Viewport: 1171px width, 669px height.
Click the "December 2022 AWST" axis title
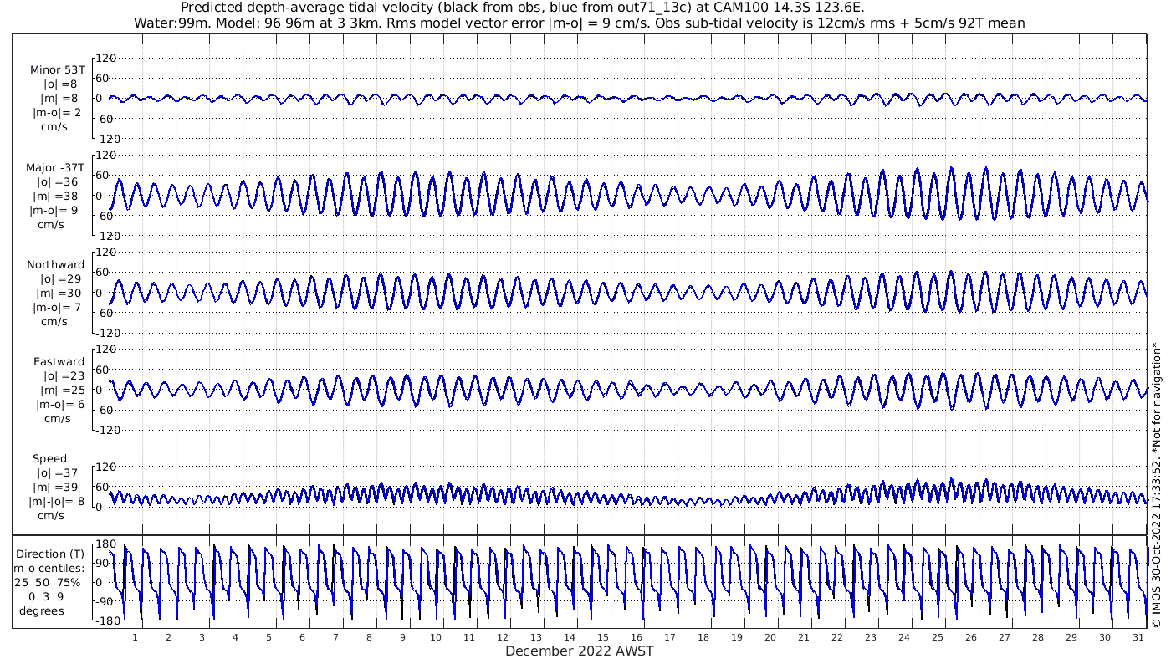(580, 651)
